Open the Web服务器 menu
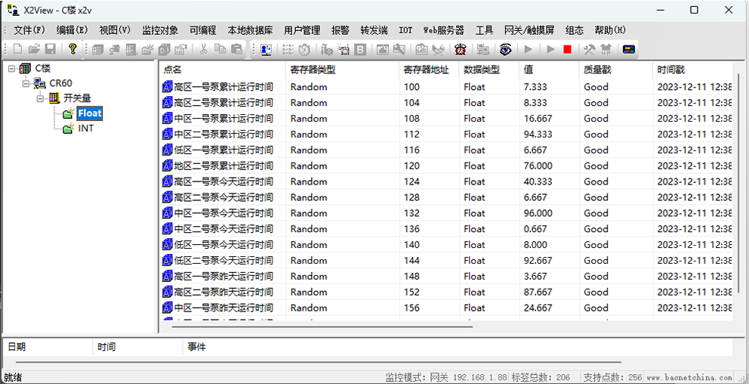This screenshot has height=384, width=749. pos(443,30)
